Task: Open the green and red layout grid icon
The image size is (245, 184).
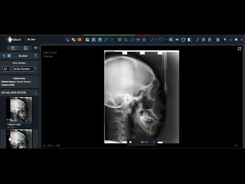Action: (x=87, y=40)
